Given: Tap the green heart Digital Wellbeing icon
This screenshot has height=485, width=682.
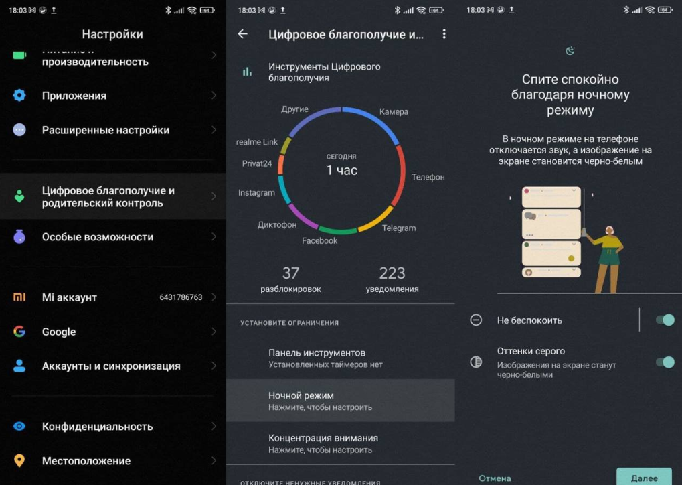Looking at the screenshot, I should tap(19, 196).
